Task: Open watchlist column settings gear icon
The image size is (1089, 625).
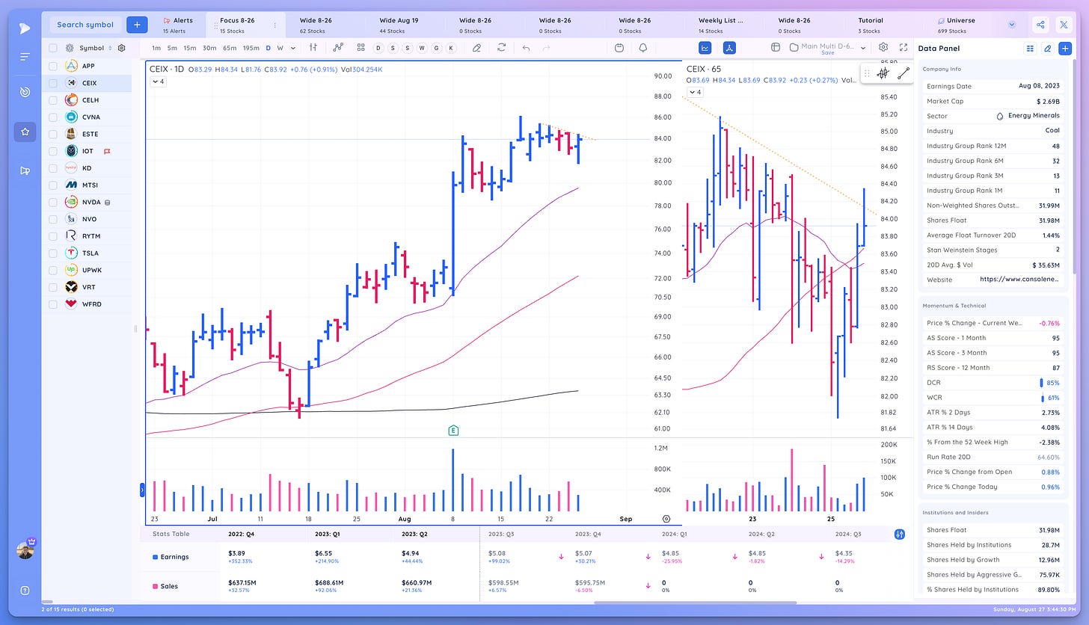Action: tap(121, 48)
